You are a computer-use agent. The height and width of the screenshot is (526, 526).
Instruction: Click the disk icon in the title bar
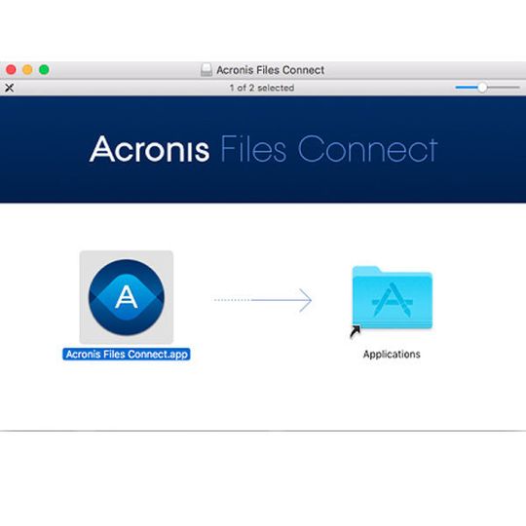(206, 70)
